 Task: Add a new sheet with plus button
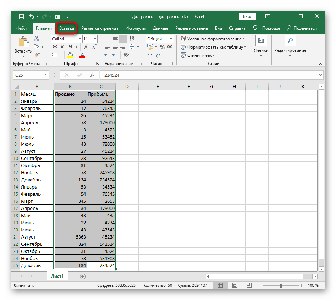pos(83,276)
